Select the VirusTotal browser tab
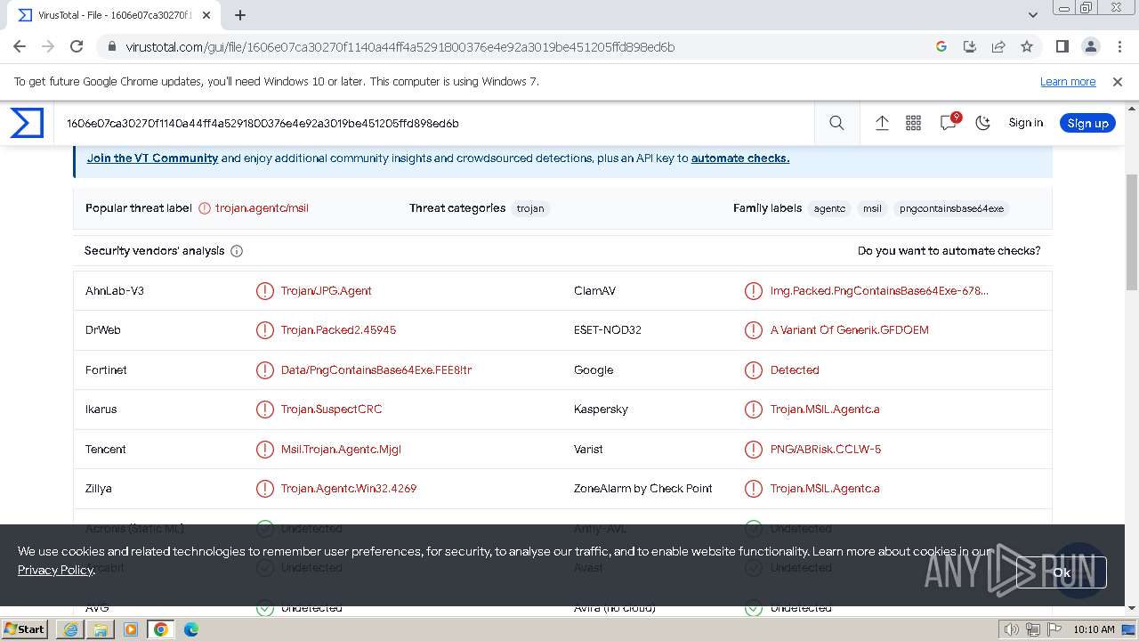 113,15
